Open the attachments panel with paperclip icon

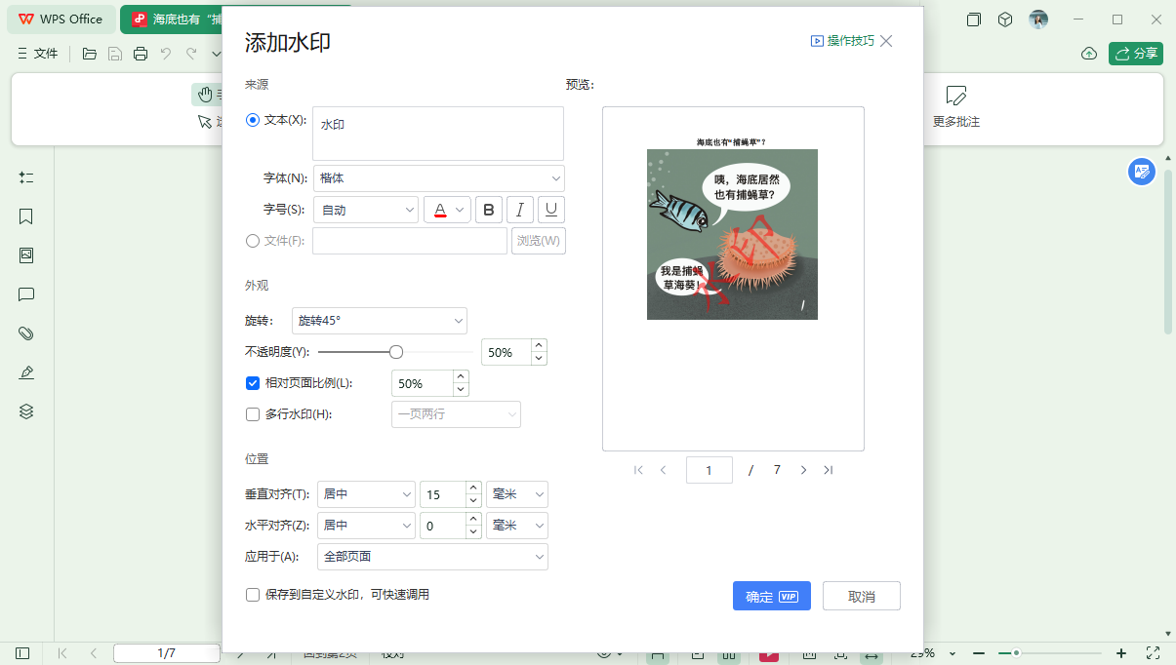pyautogui.click(x=25, y=333)
